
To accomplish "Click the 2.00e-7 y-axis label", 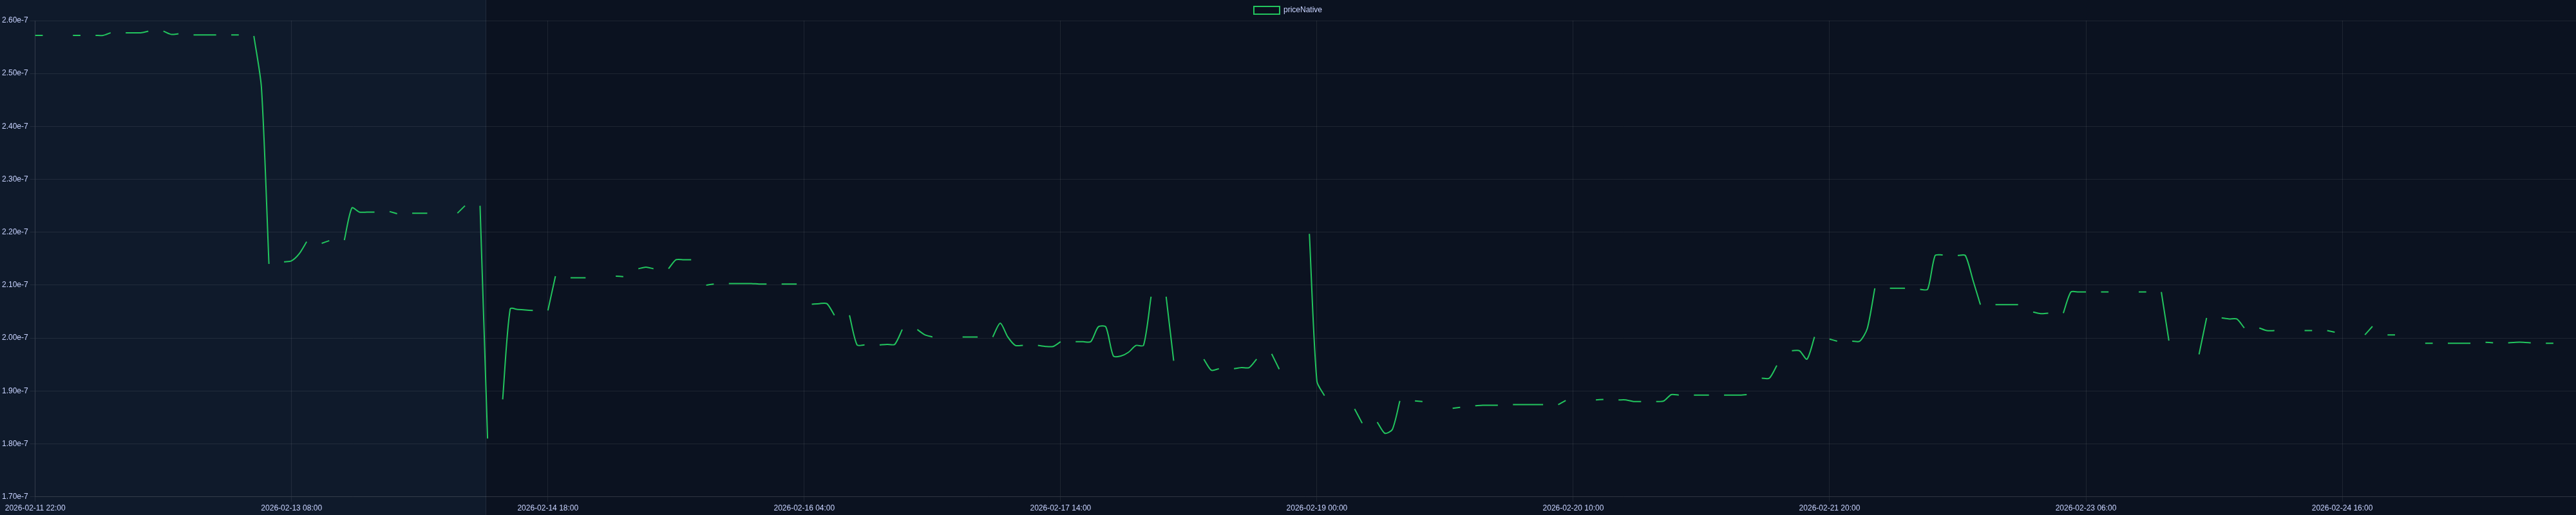I will 15,338.
